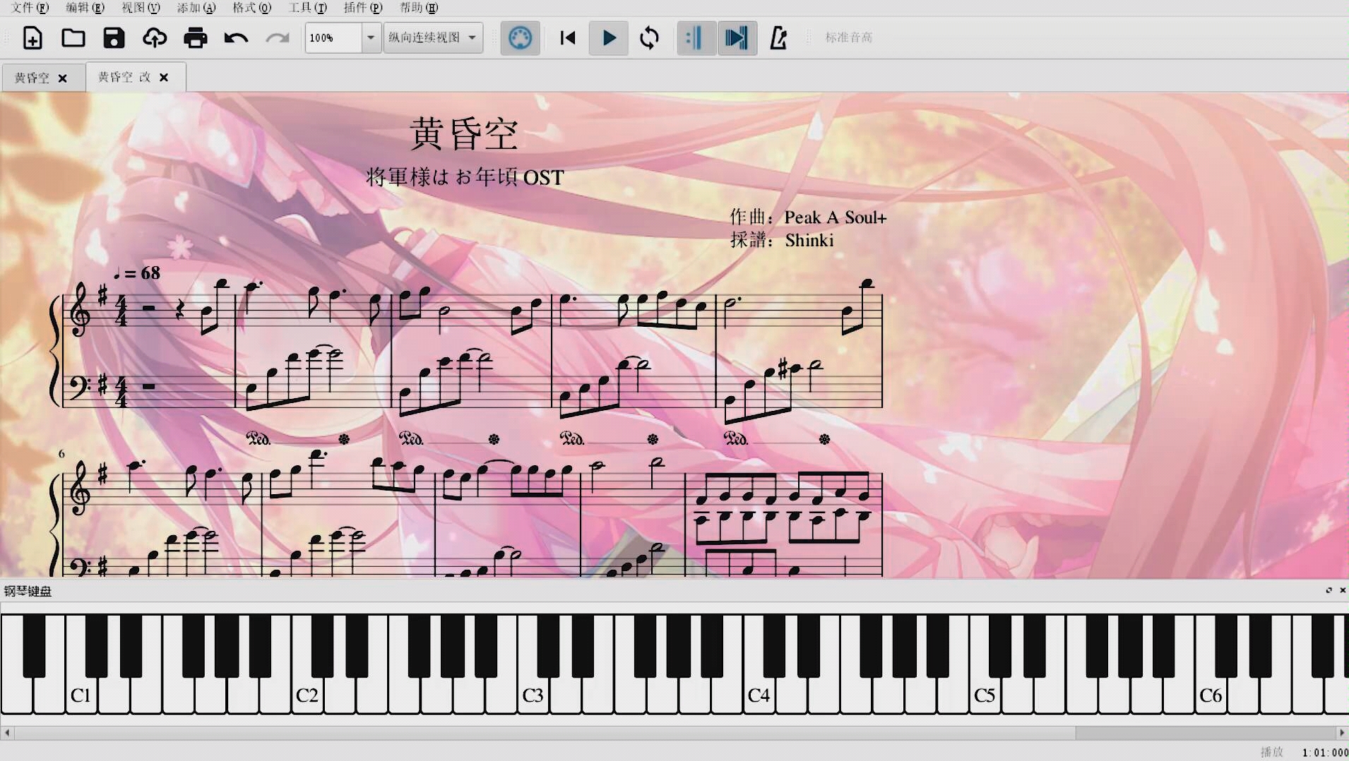
Task: Close the 黄昏空 tab
Action: pyautogui.click(x=63, y=78)
